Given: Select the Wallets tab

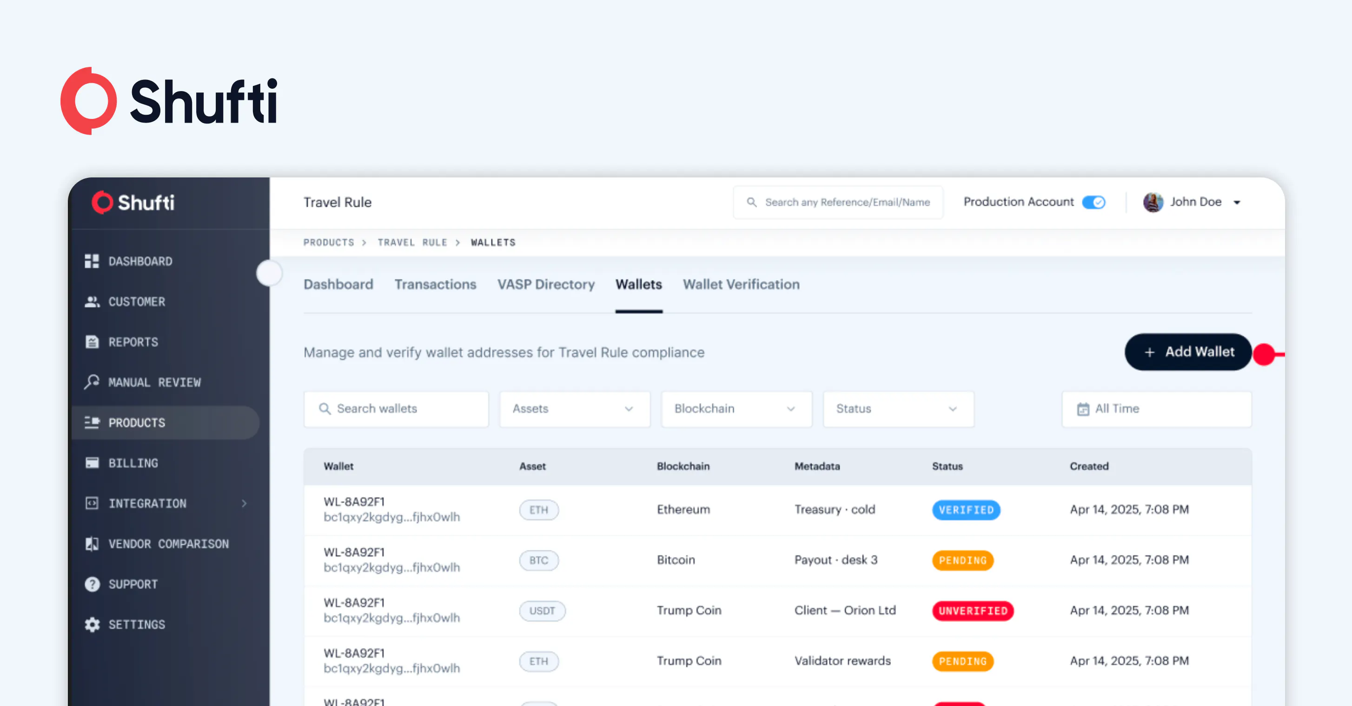Looking at the screenshot, I should [x=639, y=284].
